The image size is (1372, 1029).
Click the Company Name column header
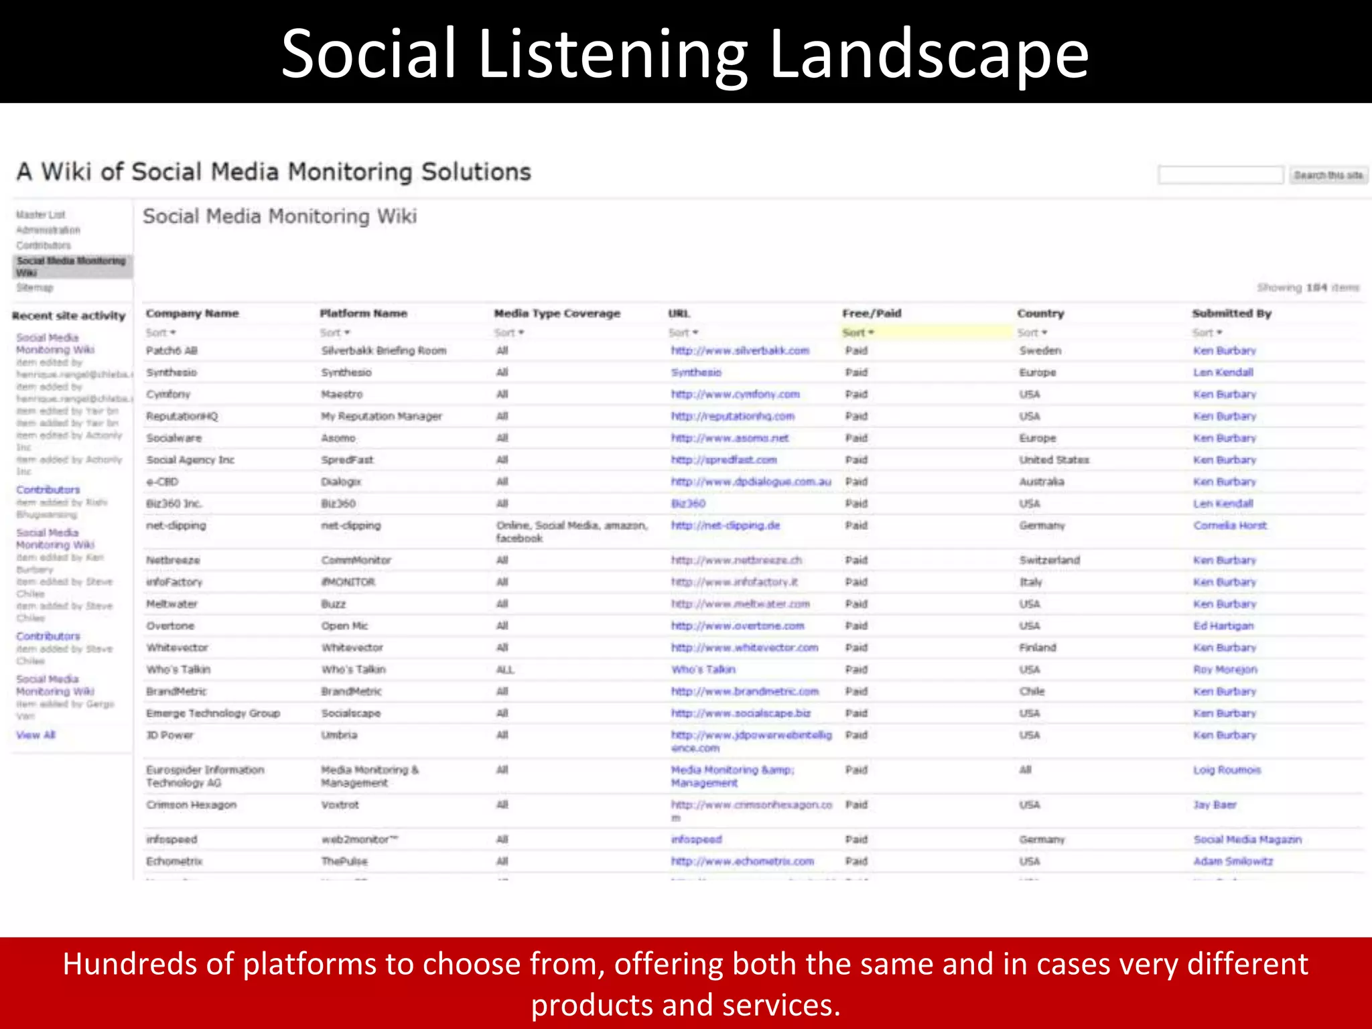[x=192, y=313]
